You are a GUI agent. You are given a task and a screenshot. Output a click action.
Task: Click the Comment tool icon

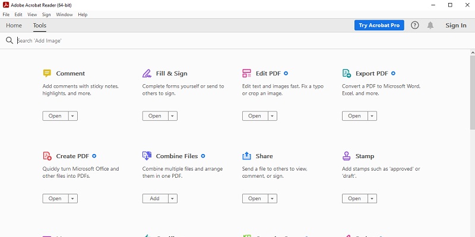47,73
